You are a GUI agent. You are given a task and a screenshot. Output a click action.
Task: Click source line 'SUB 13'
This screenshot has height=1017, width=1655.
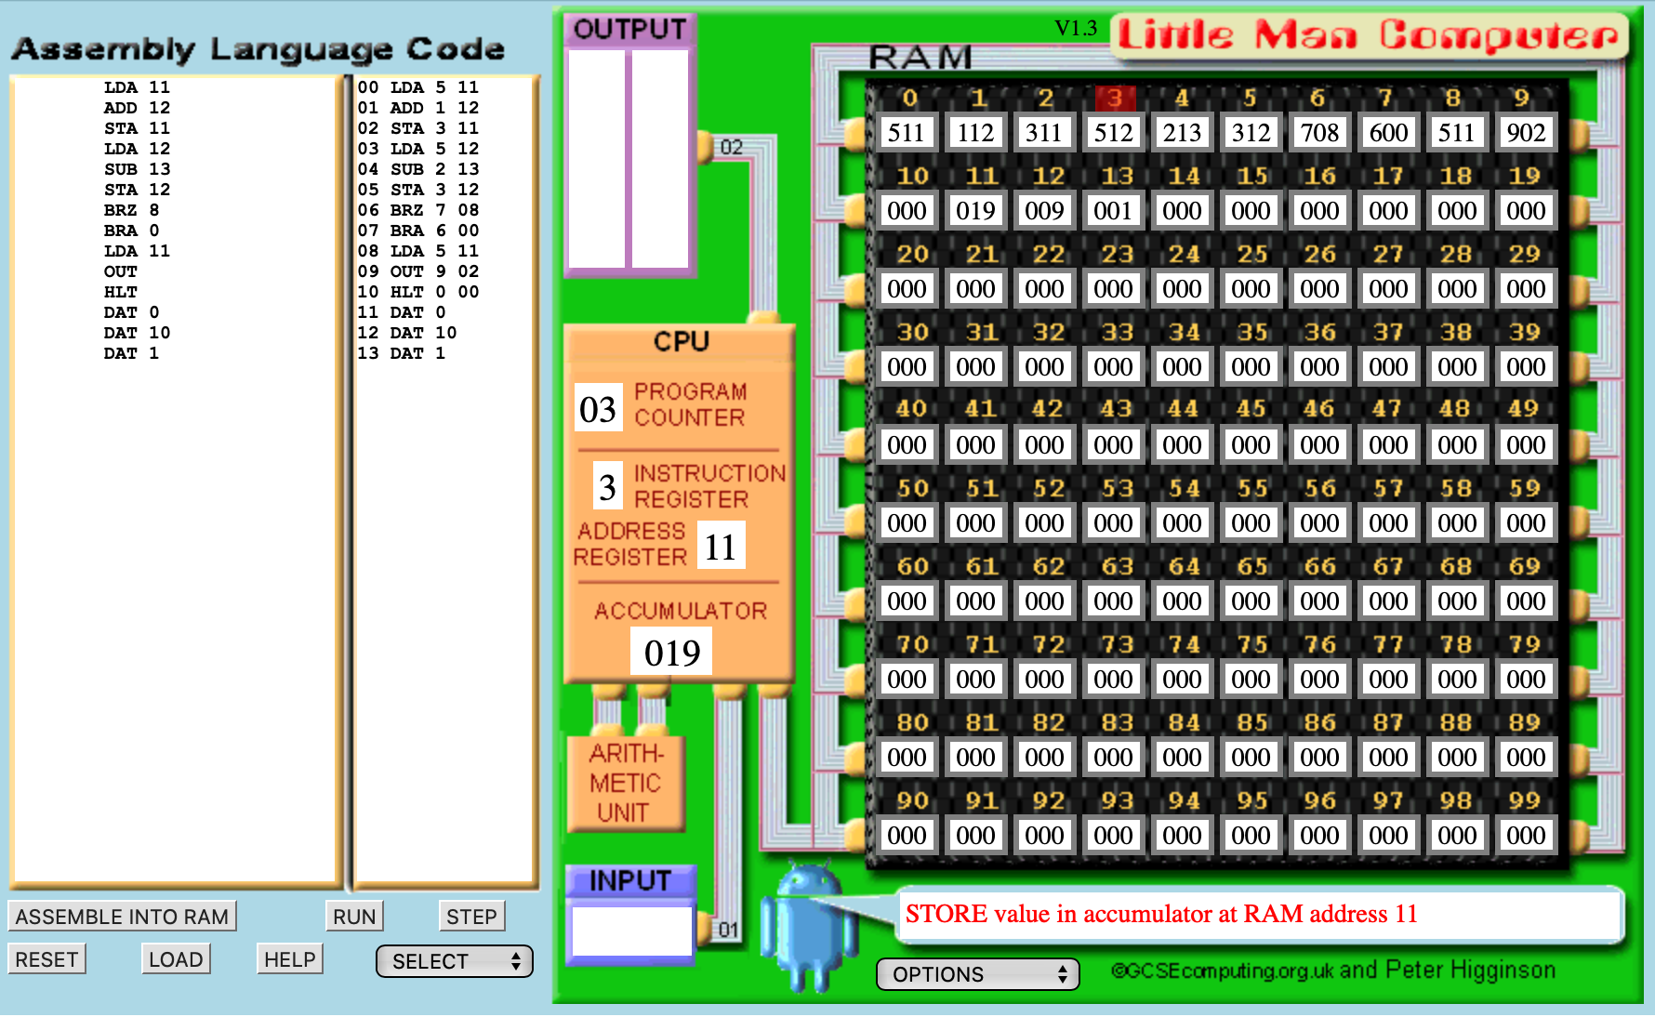tap(138, 169)
